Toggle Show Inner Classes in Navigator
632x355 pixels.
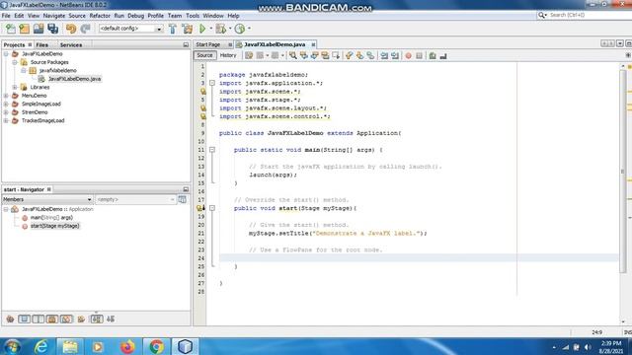pos(66,319)
